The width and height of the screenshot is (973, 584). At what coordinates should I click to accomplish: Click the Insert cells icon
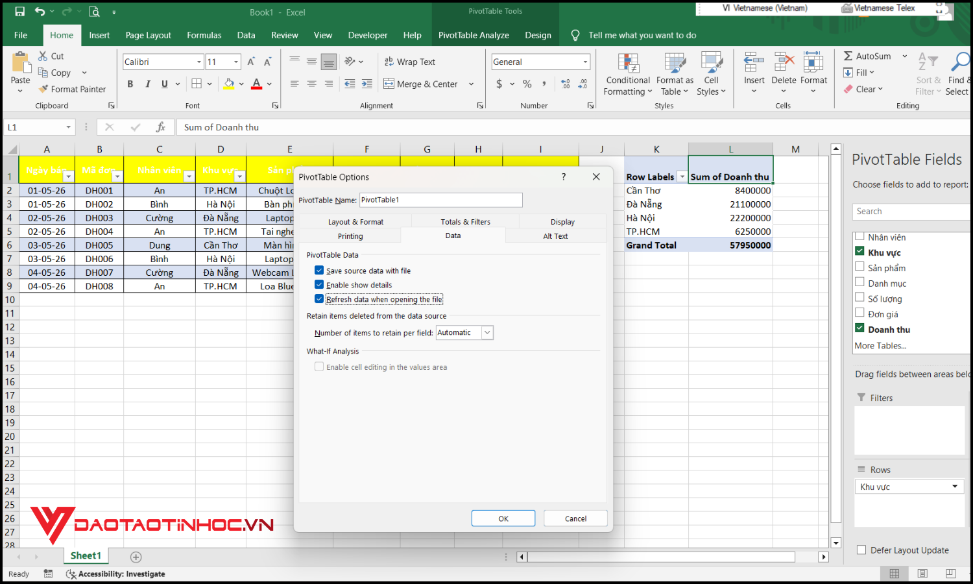point(754,62)
